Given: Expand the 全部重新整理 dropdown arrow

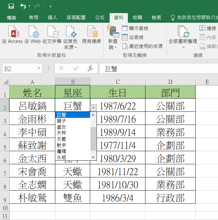Looking at the screenshot, I should coord(183,47).
